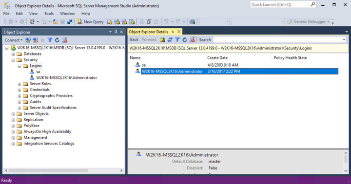Image resolution: width=351 pixels, height=184 pixels.
Task: Open the Help menu
Action: (85, 14)
